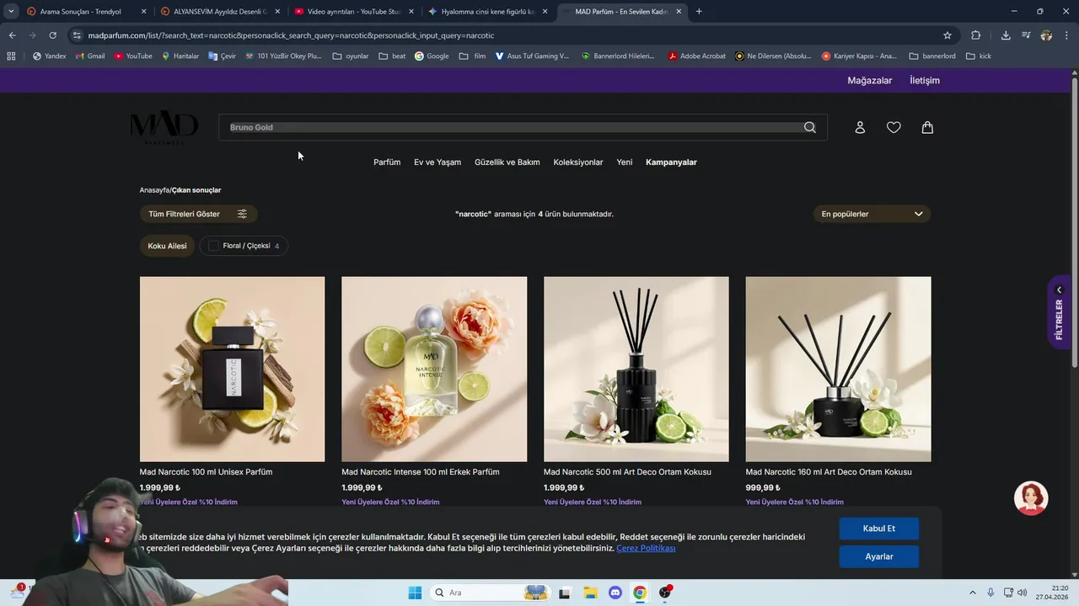Open the Çerez Politikası link
Screen dimensions: 1079x606
[x=646, y=548]
